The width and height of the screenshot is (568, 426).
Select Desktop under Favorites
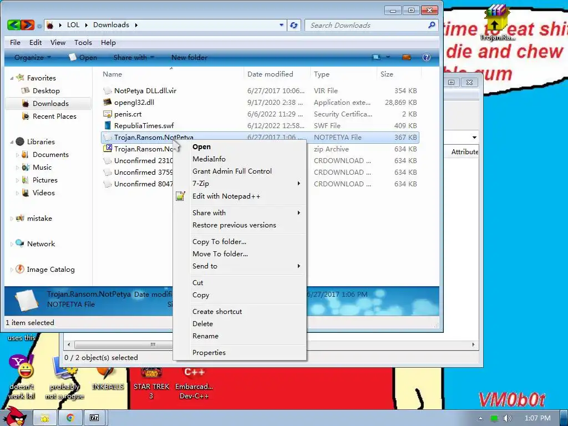coord(46,90)
